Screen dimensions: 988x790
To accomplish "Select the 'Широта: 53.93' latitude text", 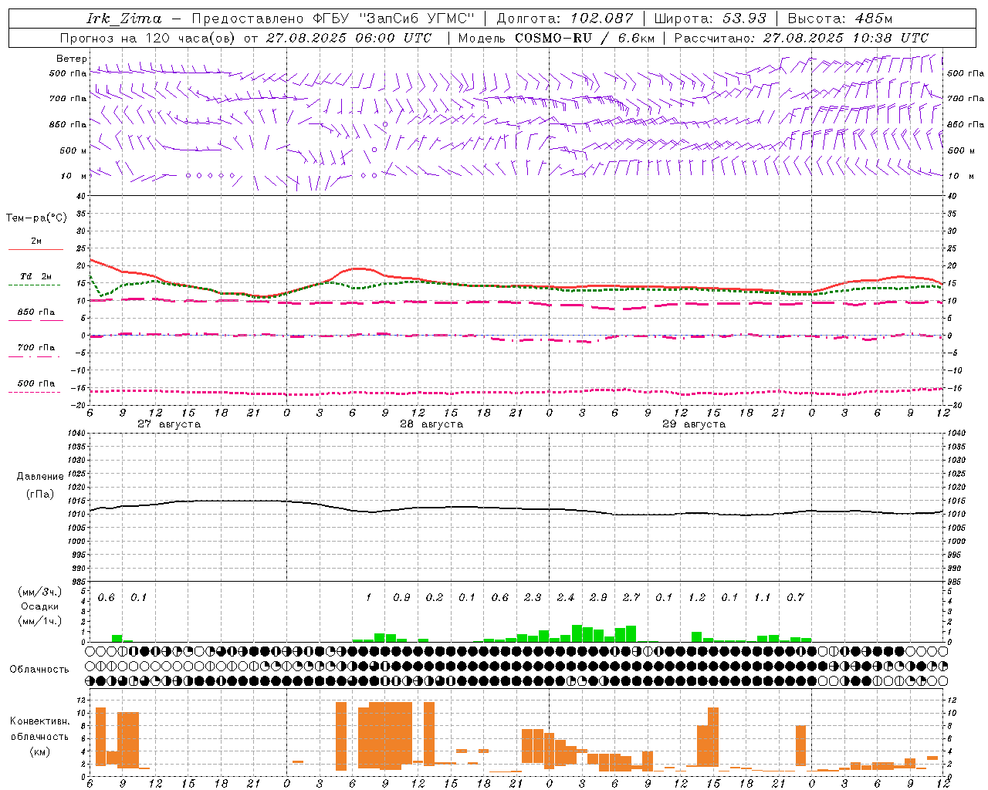I will [710, 19].
